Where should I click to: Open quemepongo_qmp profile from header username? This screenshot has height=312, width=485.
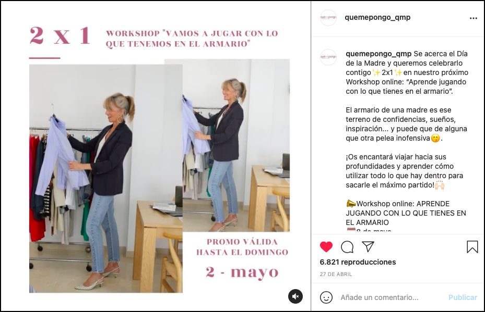coord(377,17)
